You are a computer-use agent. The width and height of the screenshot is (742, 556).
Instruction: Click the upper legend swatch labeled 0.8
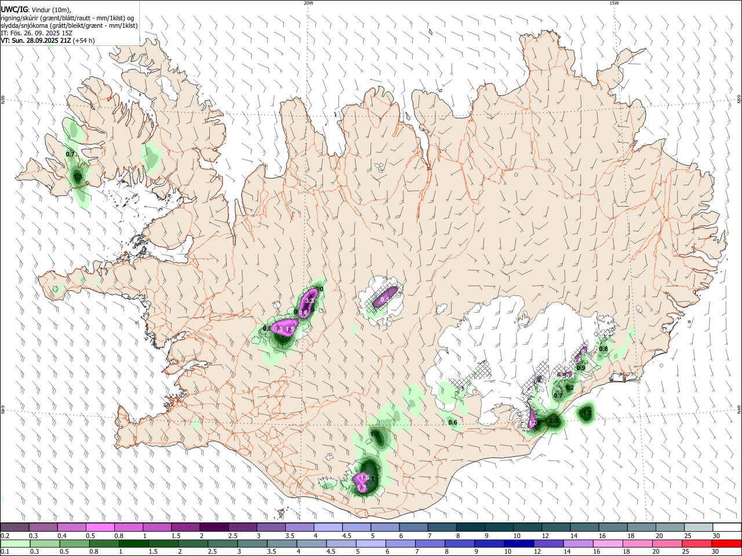point(128,528)
